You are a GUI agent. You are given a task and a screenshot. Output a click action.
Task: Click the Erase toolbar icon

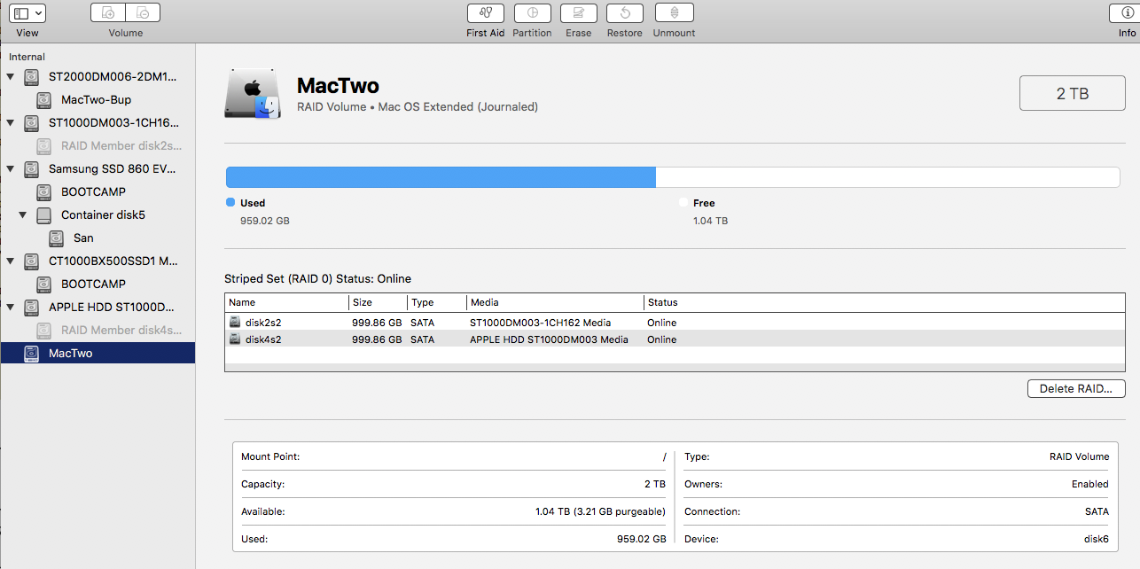click(578, 13)
